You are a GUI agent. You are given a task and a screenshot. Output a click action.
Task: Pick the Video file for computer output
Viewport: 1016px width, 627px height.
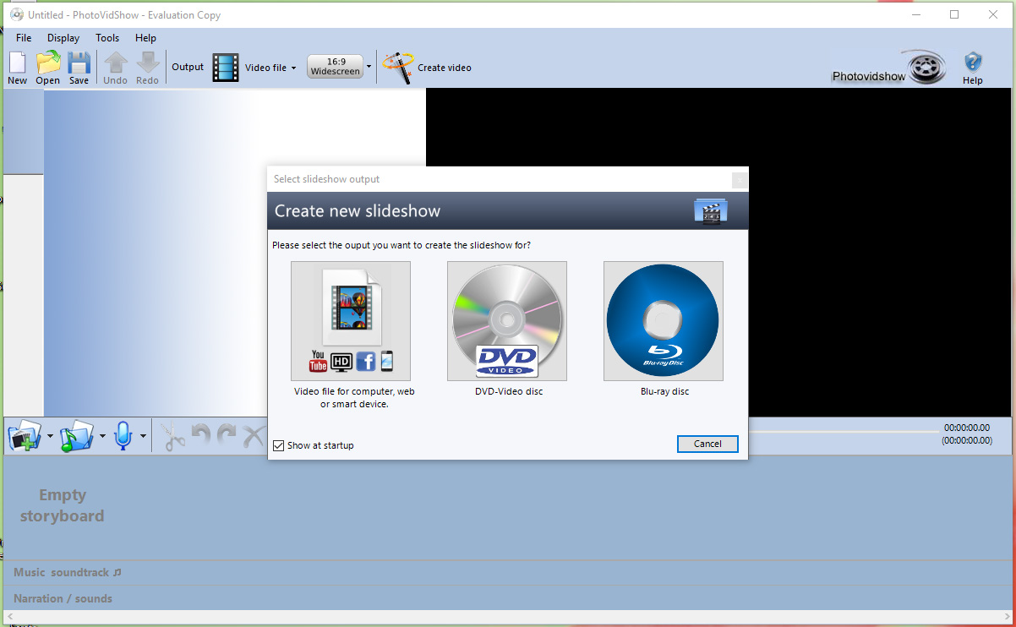tap(351, 321)
